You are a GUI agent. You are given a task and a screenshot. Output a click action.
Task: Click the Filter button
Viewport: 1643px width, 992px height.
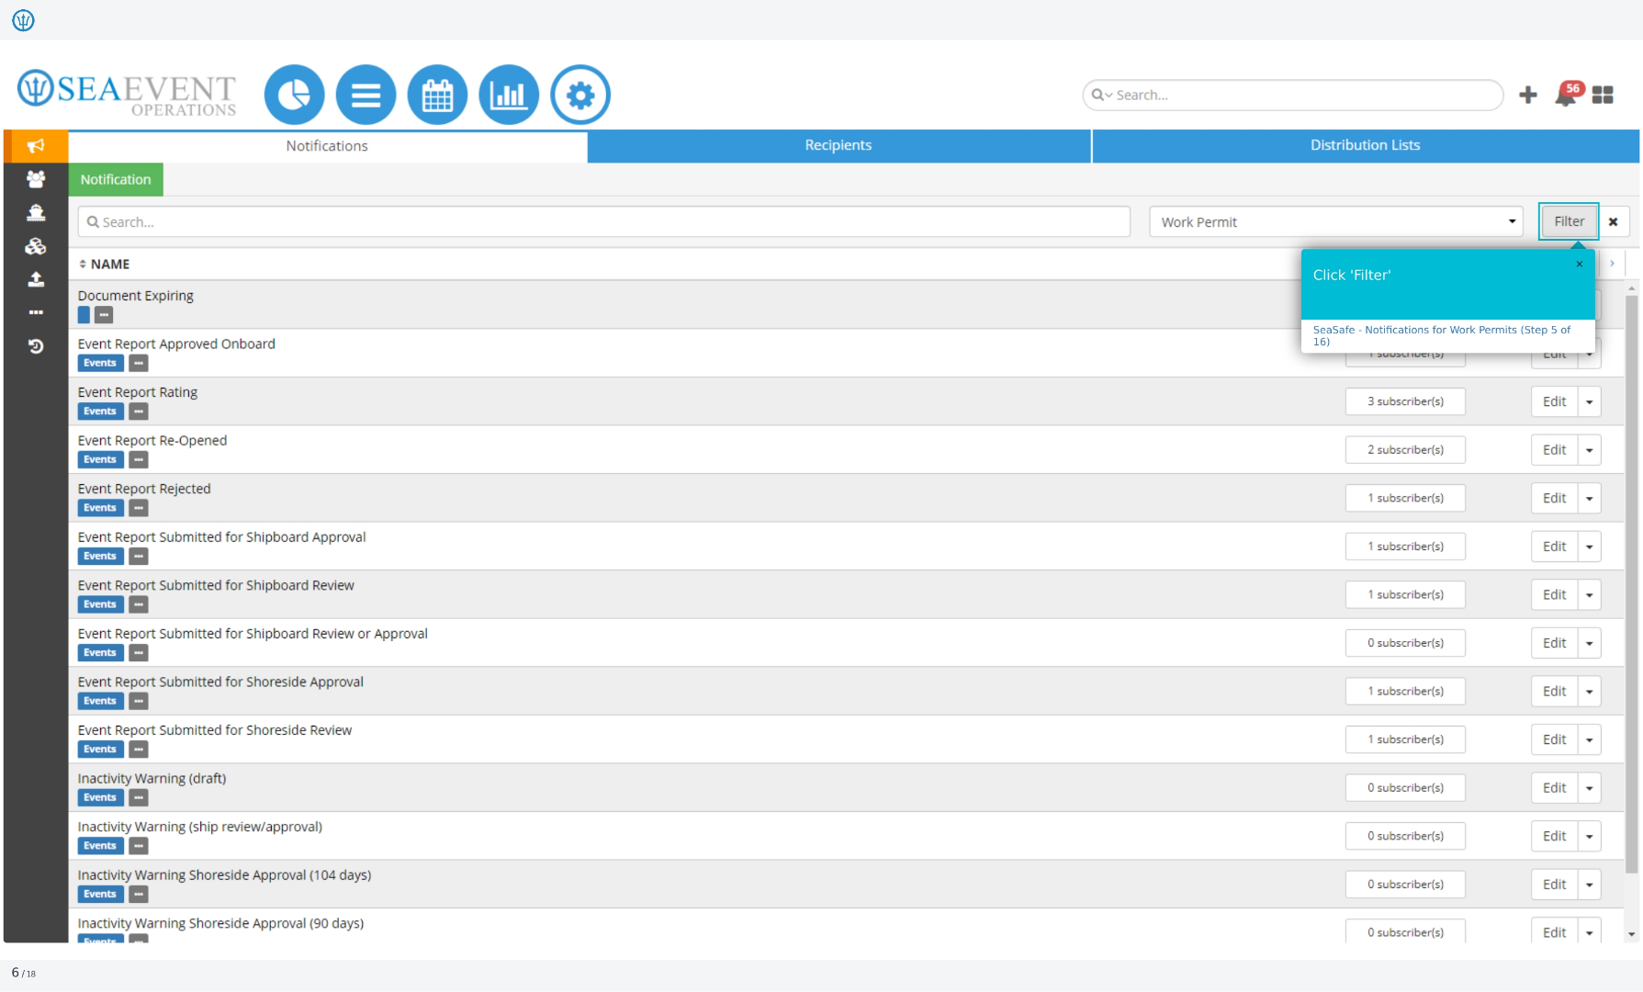[1569, 221]
